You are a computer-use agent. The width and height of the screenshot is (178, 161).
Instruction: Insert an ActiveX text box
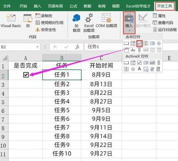tap(152, 63)
